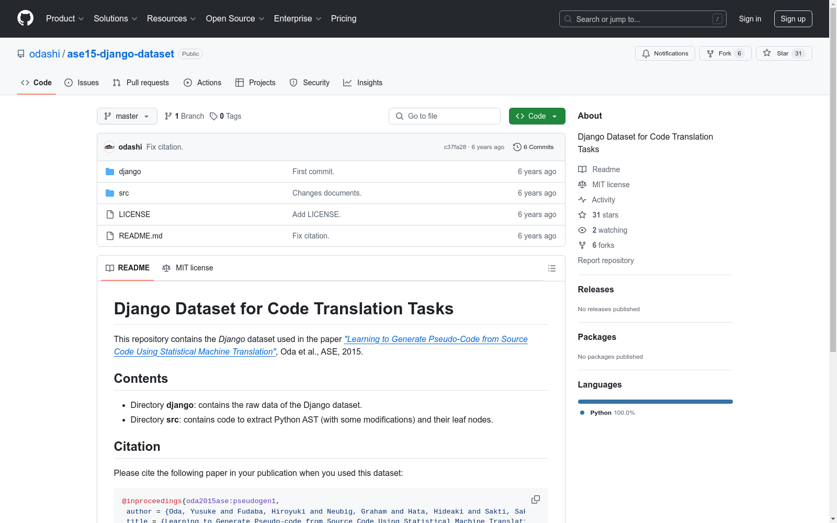This screenshot has width=837, height=523.
Task: Expand the Enterprise menu
Action: [298, 19]
